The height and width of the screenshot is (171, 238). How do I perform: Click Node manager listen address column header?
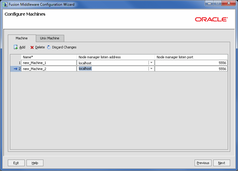(x=116, y=57)
